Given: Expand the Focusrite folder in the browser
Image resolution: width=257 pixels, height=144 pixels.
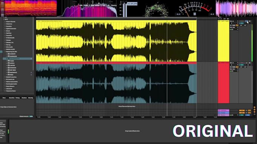Looking at the screenshot, I should (x=5, y=35).
